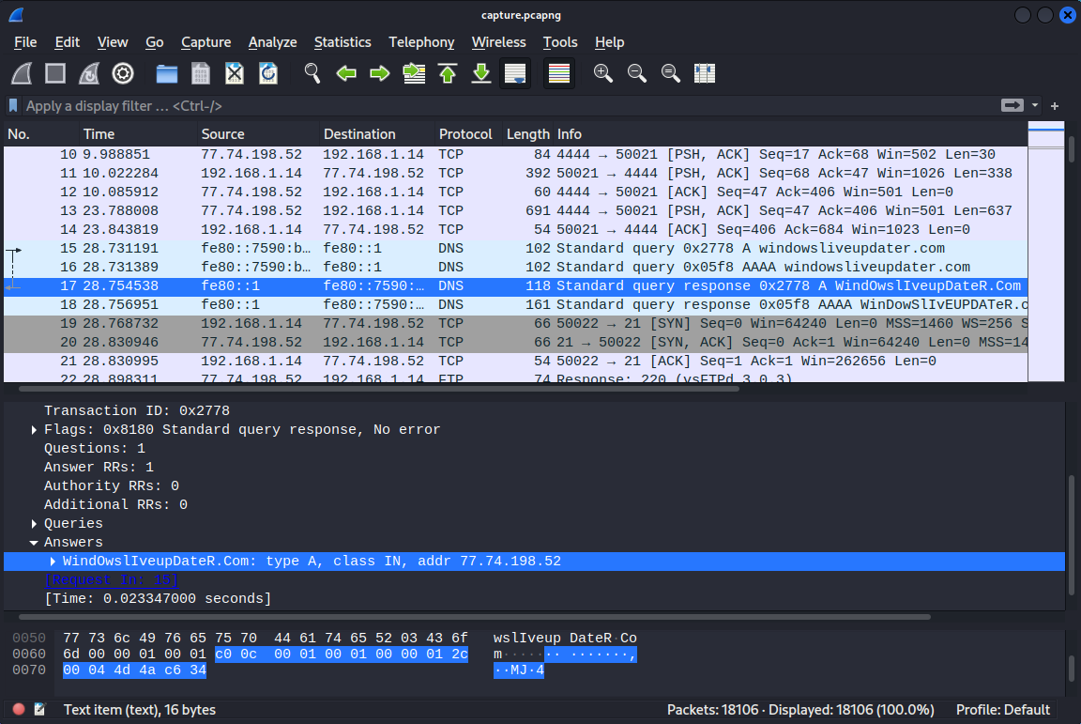This screenshot has height=724, width=1081.
Task: Expand the Flags 0x8180 tree item
Action: (x=34, y=430)
